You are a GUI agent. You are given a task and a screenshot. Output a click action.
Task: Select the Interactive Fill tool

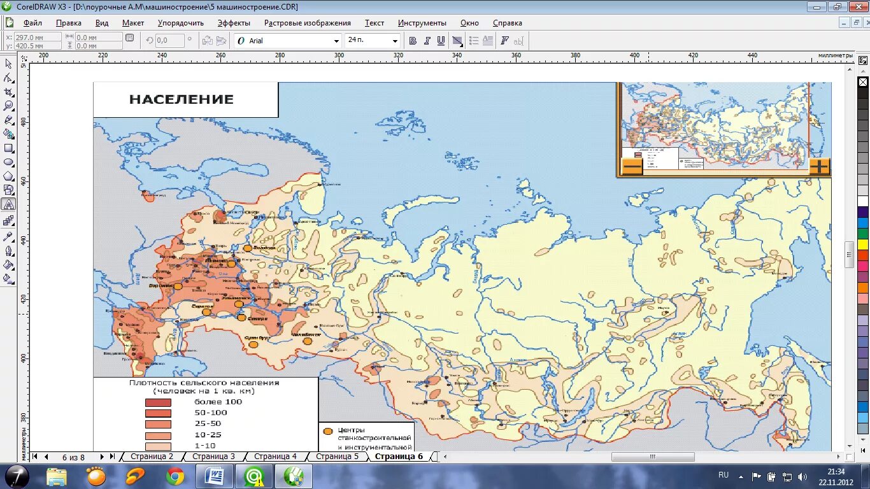(9, 278)
